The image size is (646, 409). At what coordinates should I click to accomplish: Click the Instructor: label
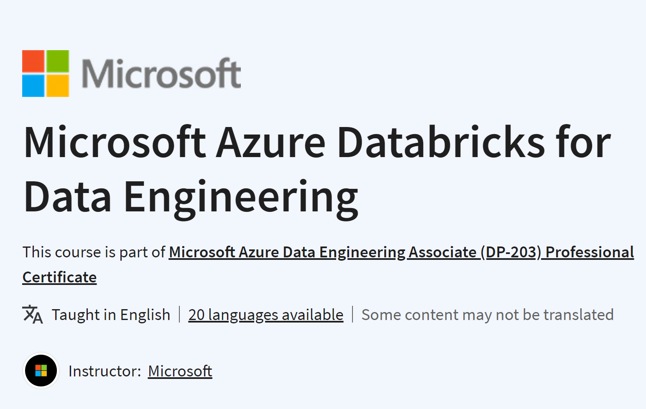click(105, 371)
